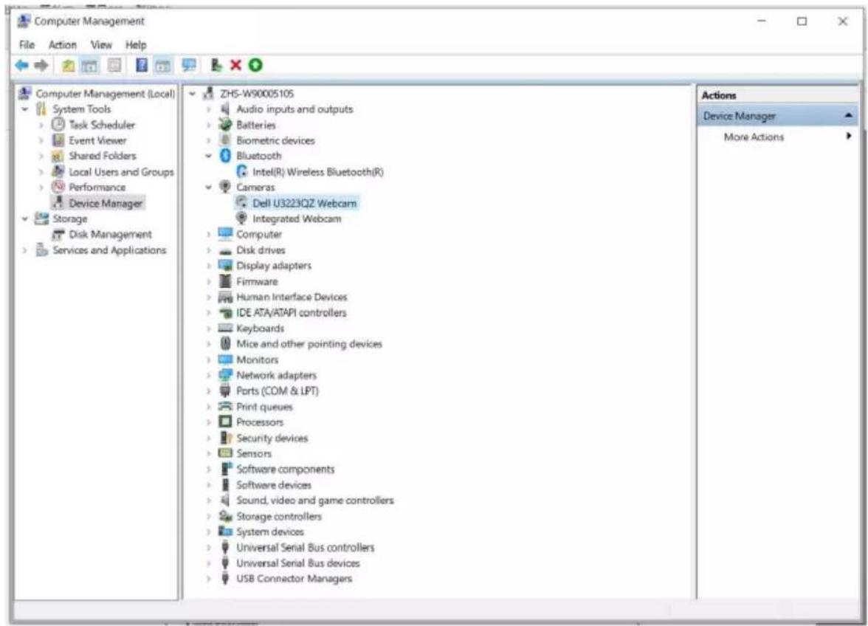868x626 pixels.
Task: Click the Update driver toolbar icon
Action: [x=216, y=65]
